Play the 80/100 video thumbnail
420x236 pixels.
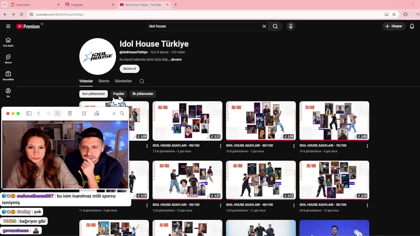[x=261, y=121]
